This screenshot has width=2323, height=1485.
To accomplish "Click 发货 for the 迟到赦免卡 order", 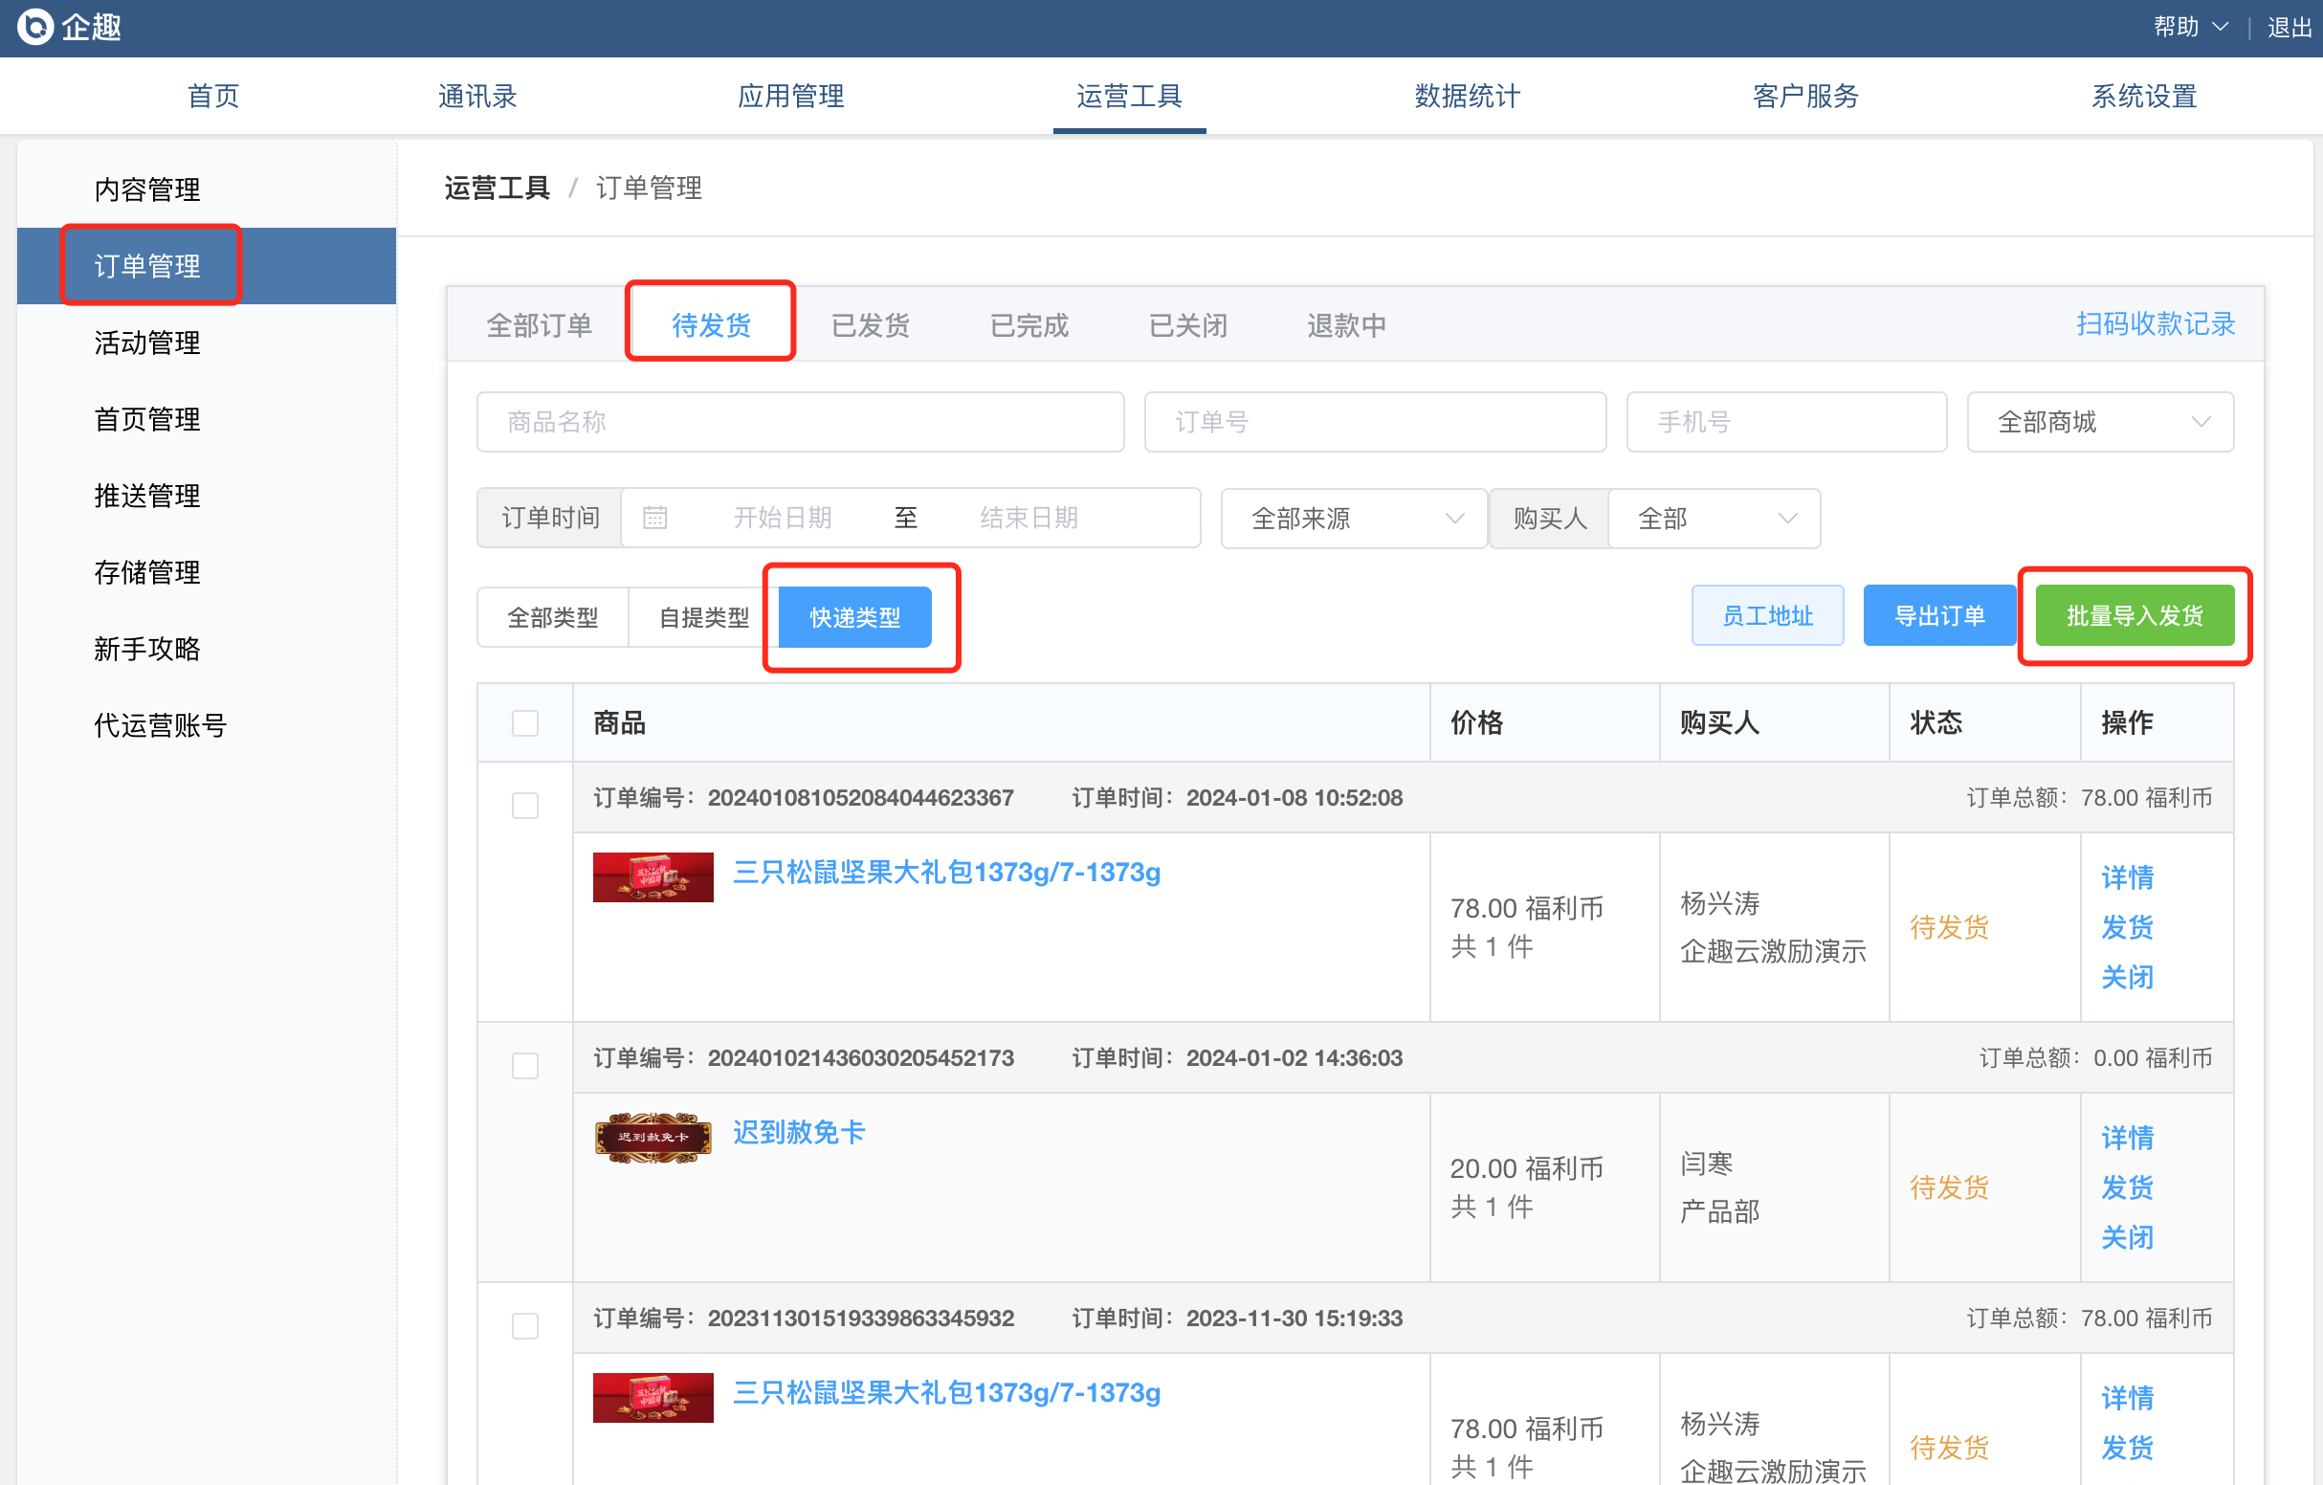I will tap(2126, 1186).
